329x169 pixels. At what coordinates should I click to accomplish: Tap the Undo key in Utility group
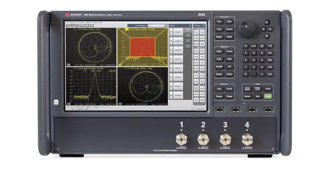268,89
